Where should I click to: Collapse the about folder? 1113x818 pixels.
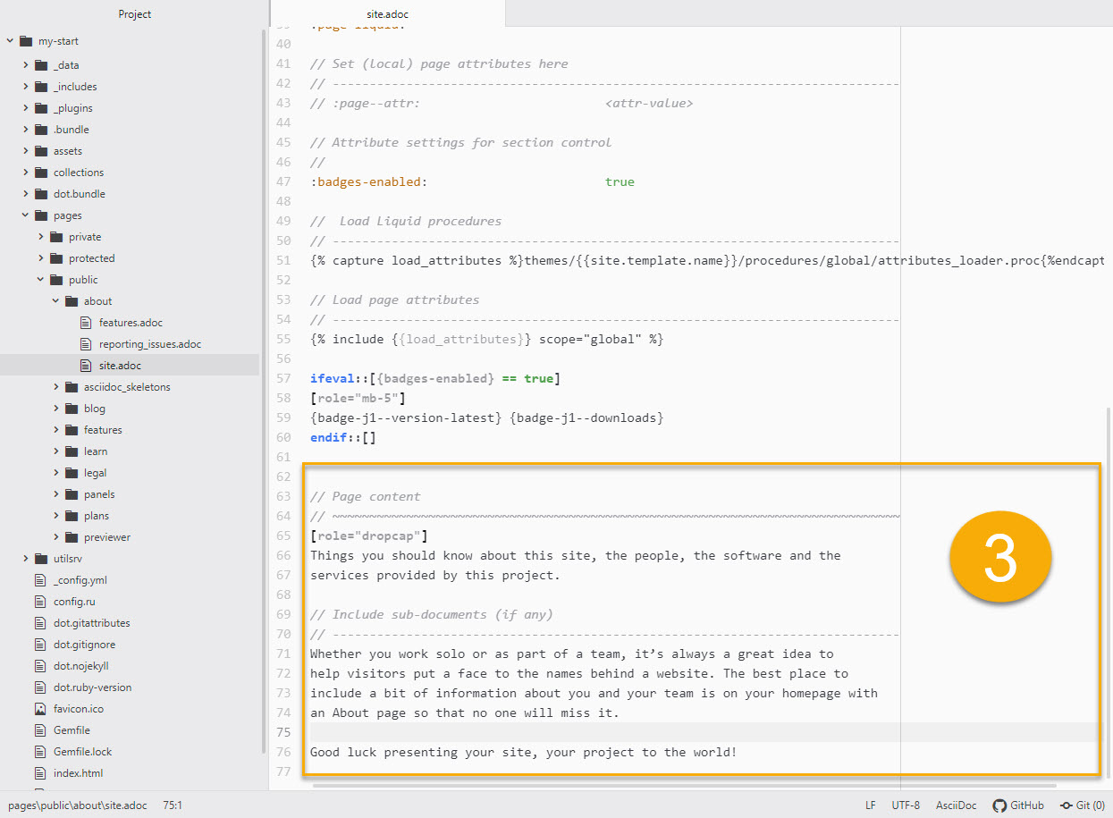point(56,301)
